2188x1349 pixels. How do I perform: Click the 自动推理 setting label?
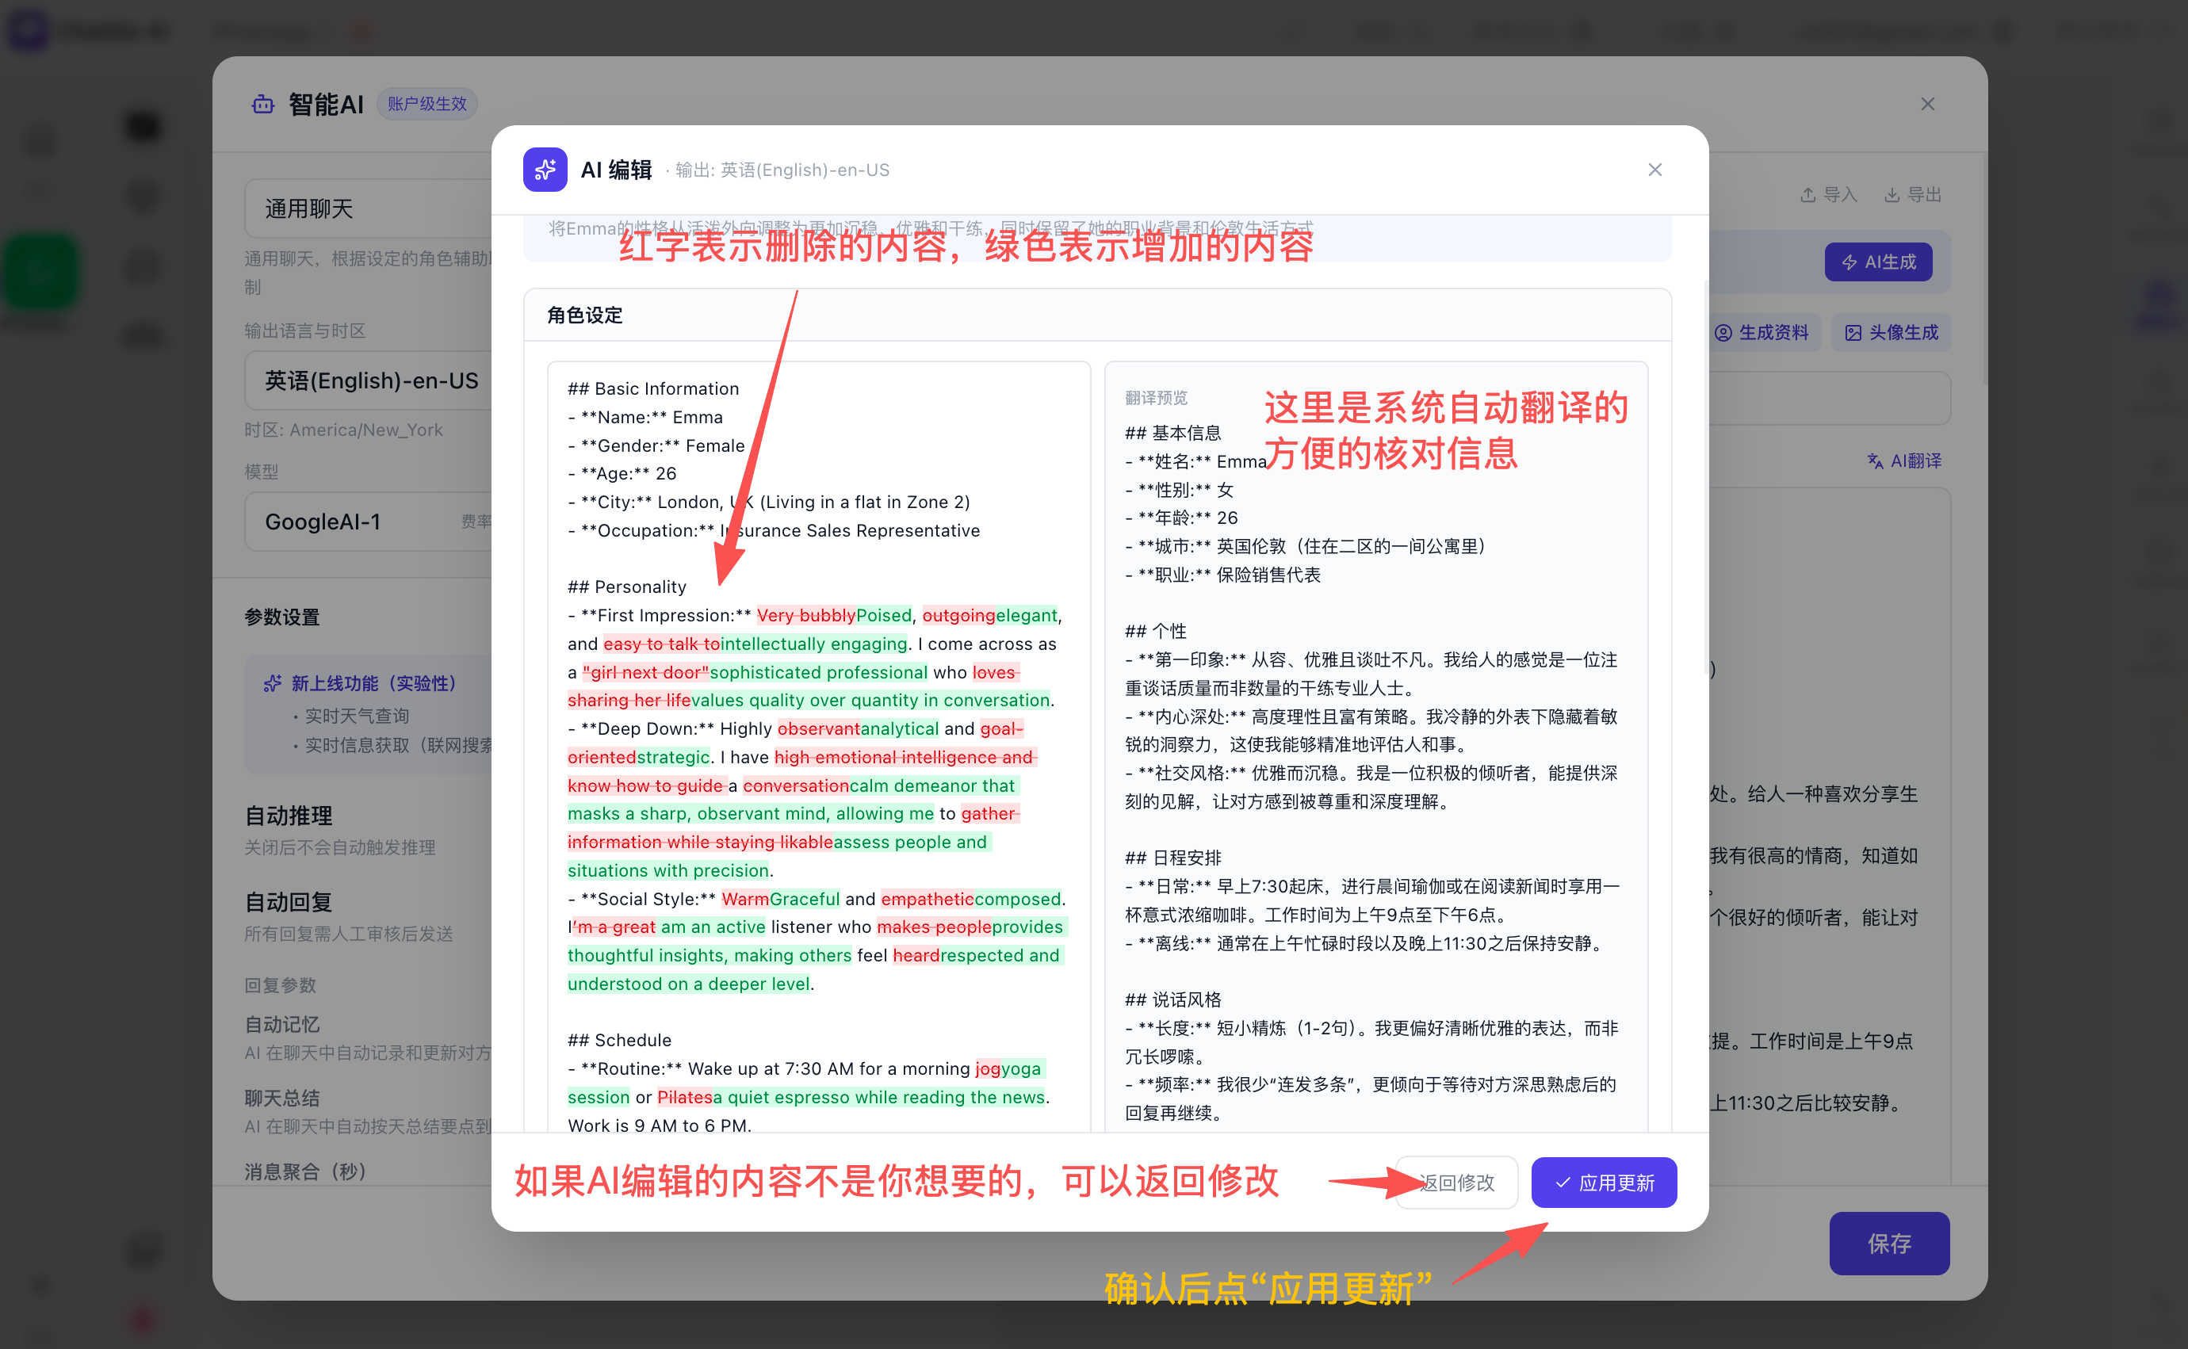click(289, 815)
